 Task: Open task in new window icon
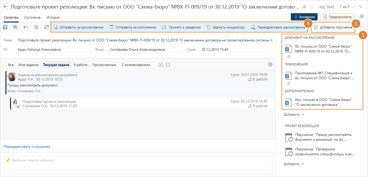[362, 17]
